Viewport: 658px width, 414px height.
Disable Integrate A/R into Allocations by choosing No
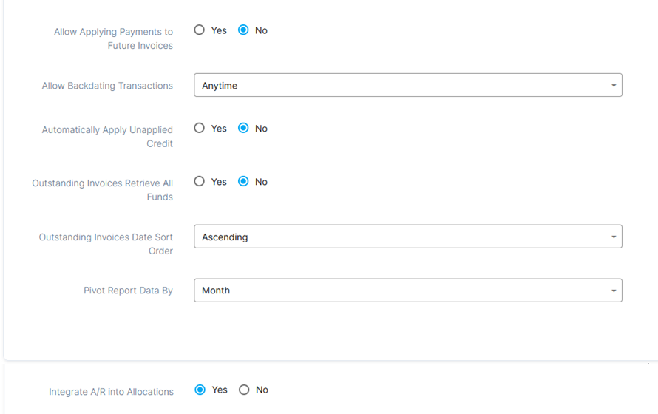244,390
